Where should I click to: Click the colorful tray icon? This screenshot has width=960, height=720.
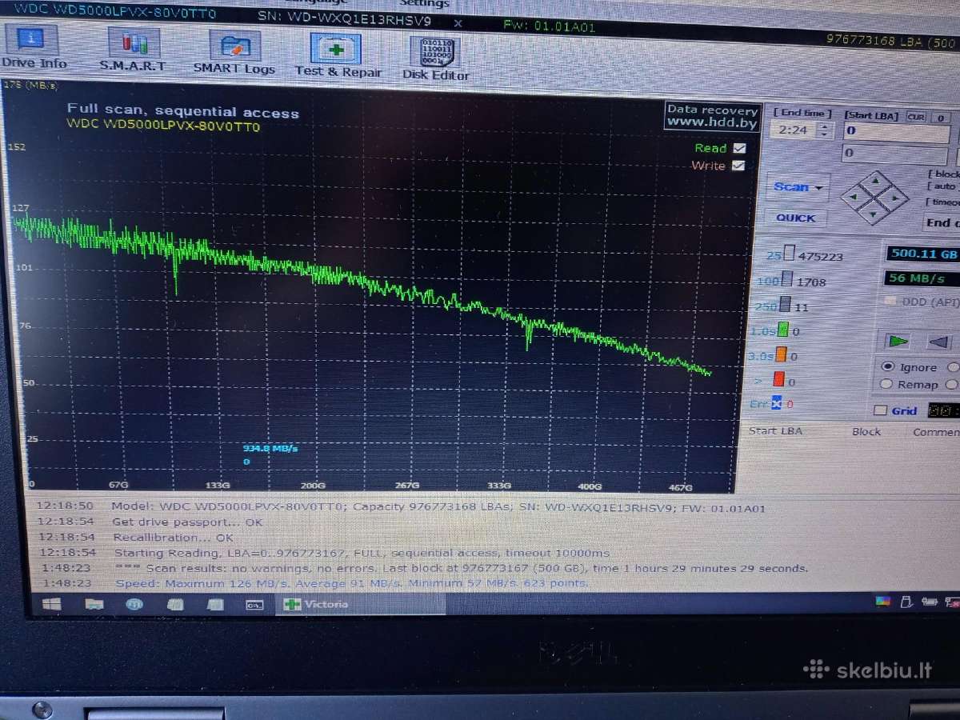882,601
